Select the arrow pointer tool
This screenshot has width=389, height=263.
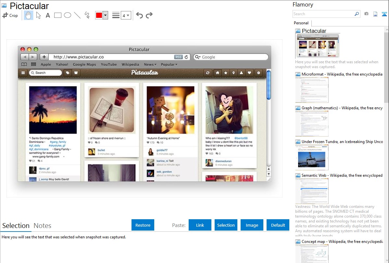coord(38,15)
